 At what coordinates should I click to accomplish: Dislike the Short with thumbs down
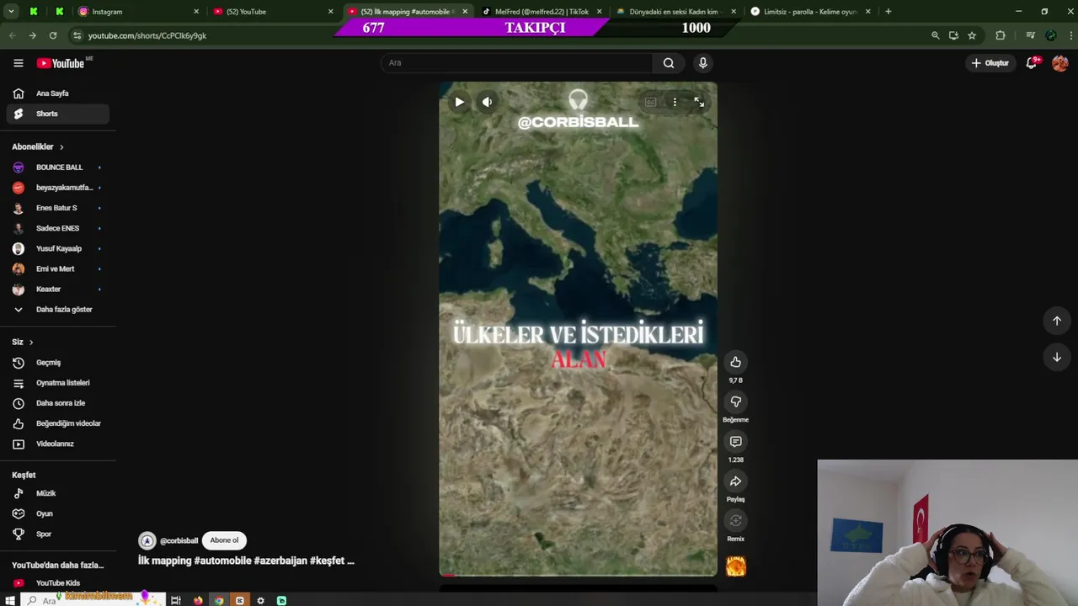735,401
